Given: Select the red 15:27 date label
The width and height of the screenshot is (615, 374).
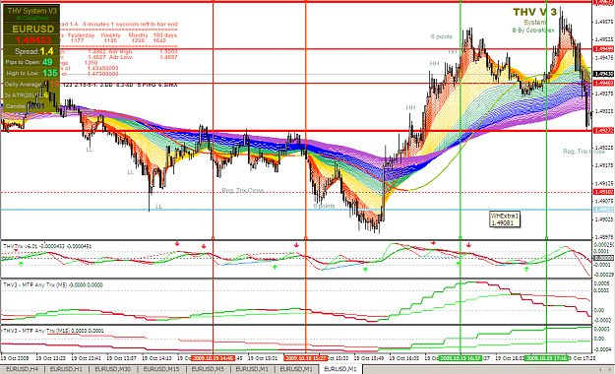Looking at the screenshot, I should point(306,358).
